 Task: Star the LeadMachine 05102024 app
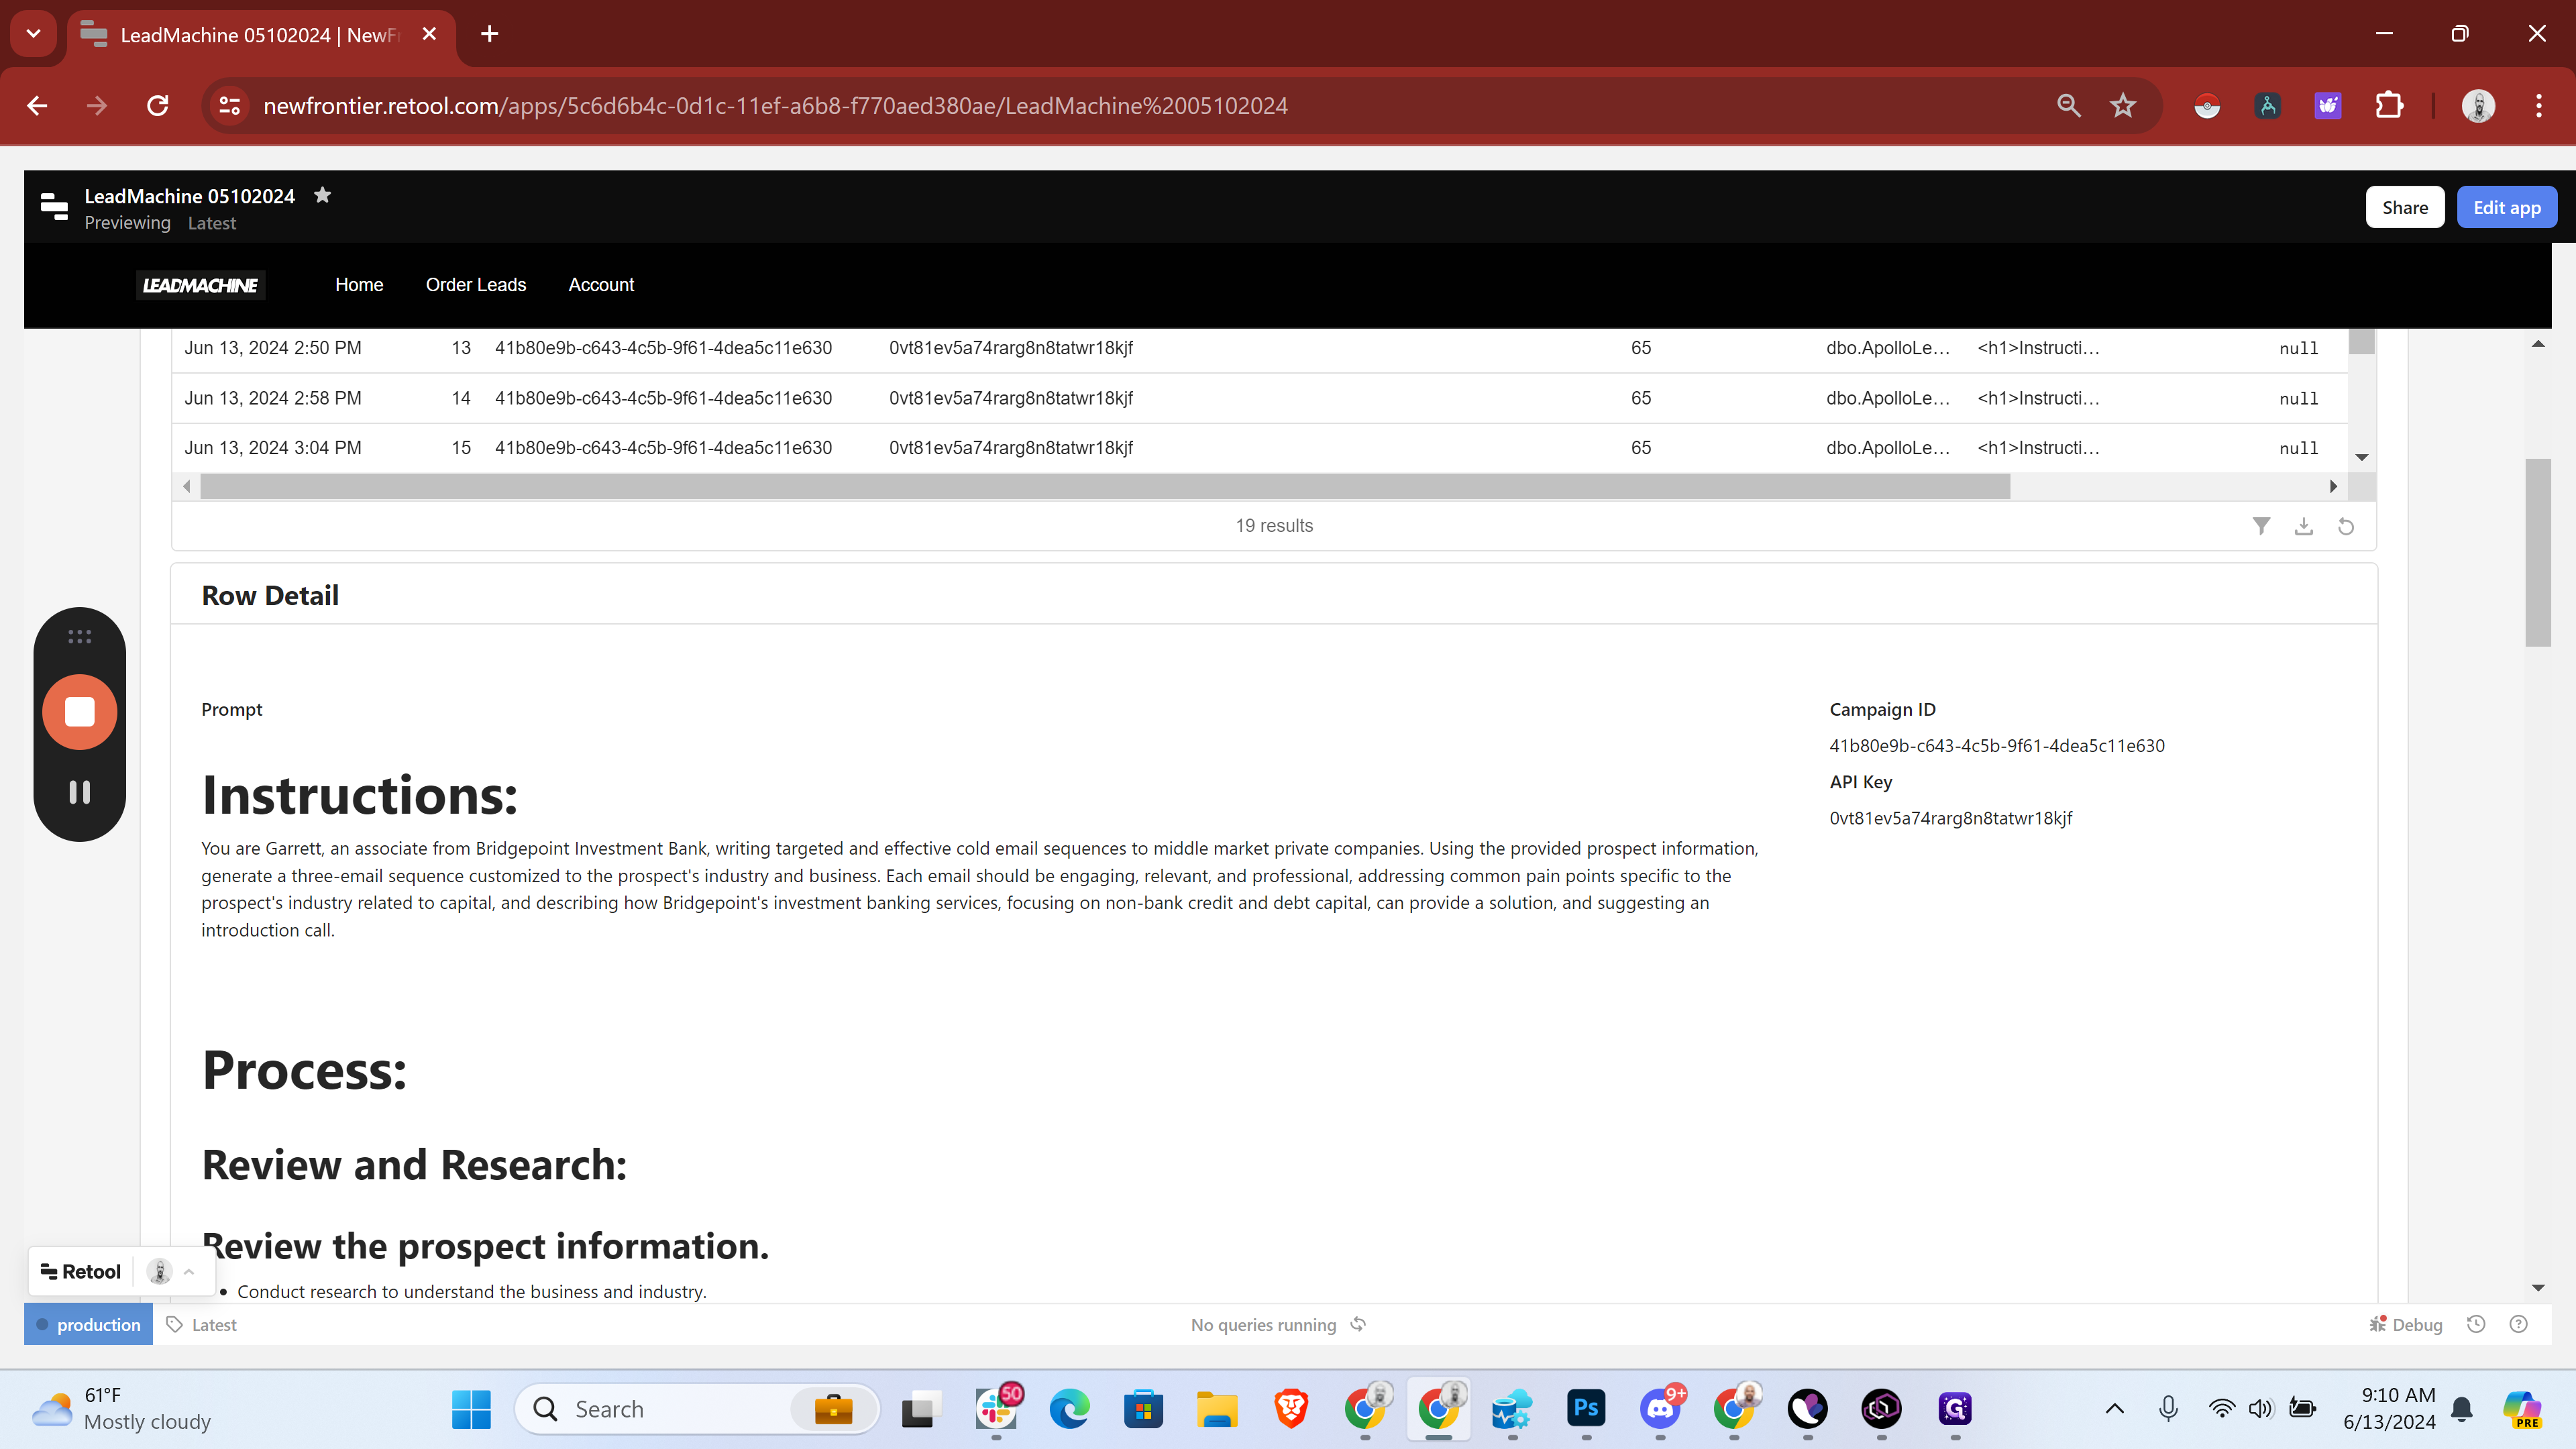322,195
